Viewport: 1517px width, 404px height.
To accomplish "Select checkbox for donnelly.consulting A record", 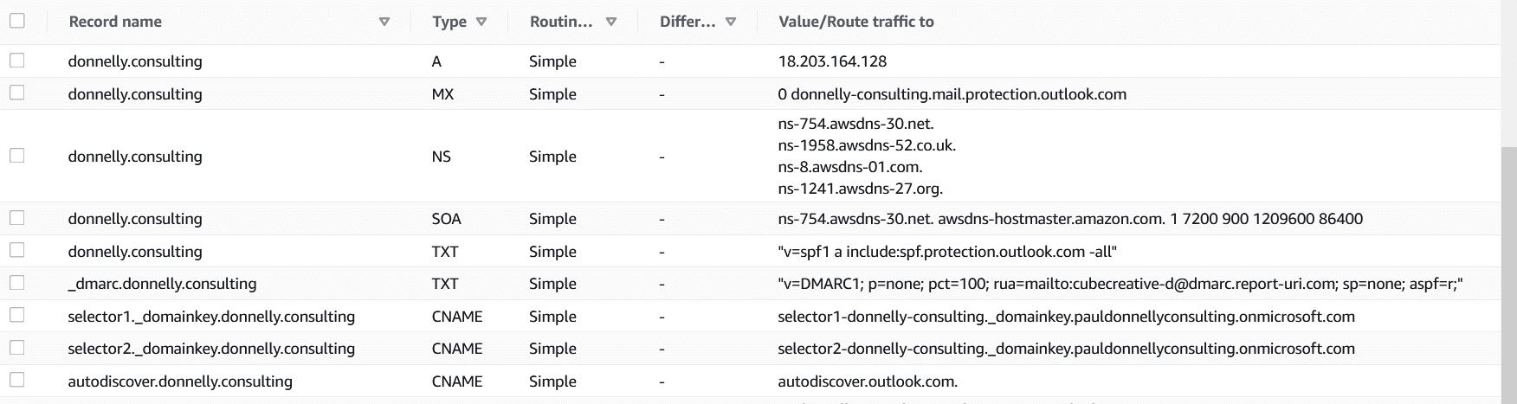I will (x=16, y=61).
